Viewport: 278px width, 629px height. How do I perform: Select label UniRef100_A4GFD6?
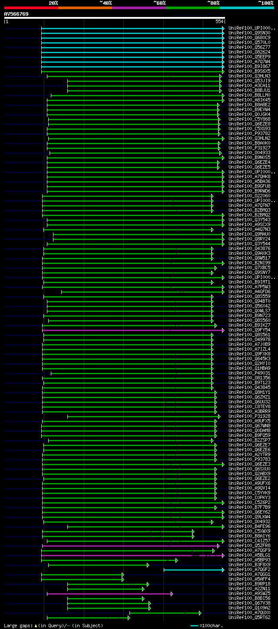pos(249,291)
